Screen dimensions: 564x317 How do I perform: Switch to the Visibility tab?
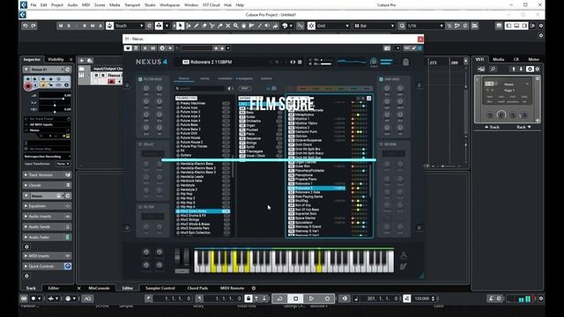(x=56, y=60)
